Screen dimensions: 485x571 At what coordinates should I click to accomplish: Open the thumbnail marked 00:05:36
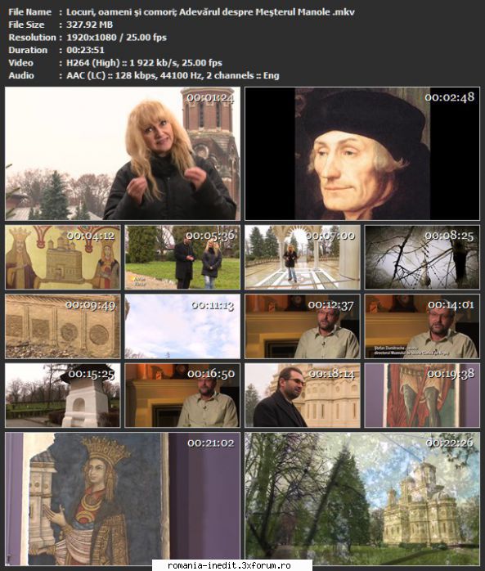pyautogui.click(x=182, y=257)
